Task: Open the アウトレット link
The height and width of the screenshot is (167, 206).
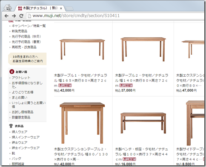Action: pyautogui.click(x=21, y=78)
